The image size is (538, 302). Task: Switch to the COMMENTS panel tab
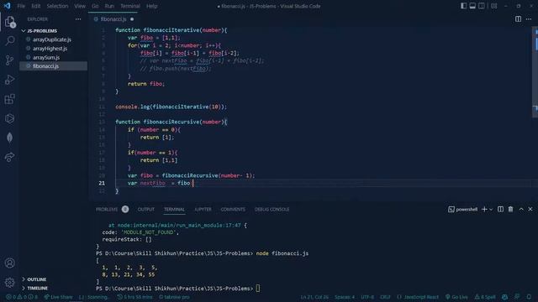233,209
